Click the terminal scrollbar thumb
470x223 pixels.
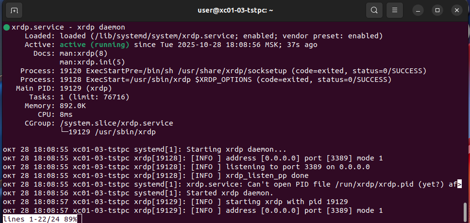[x=466, y=211]
